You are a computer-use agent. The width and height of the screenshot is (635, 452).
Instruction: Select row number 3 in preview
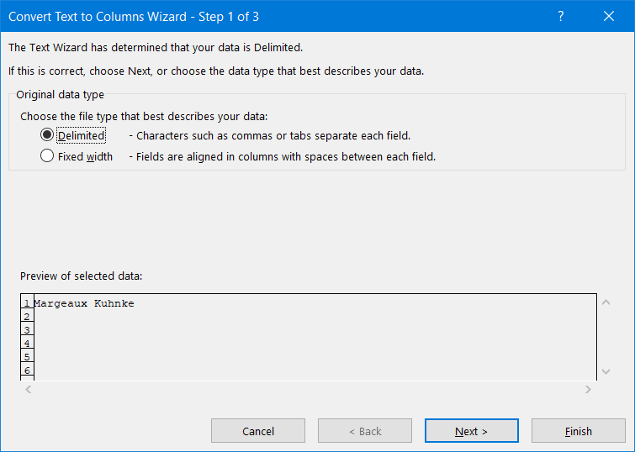pos(27,330)
